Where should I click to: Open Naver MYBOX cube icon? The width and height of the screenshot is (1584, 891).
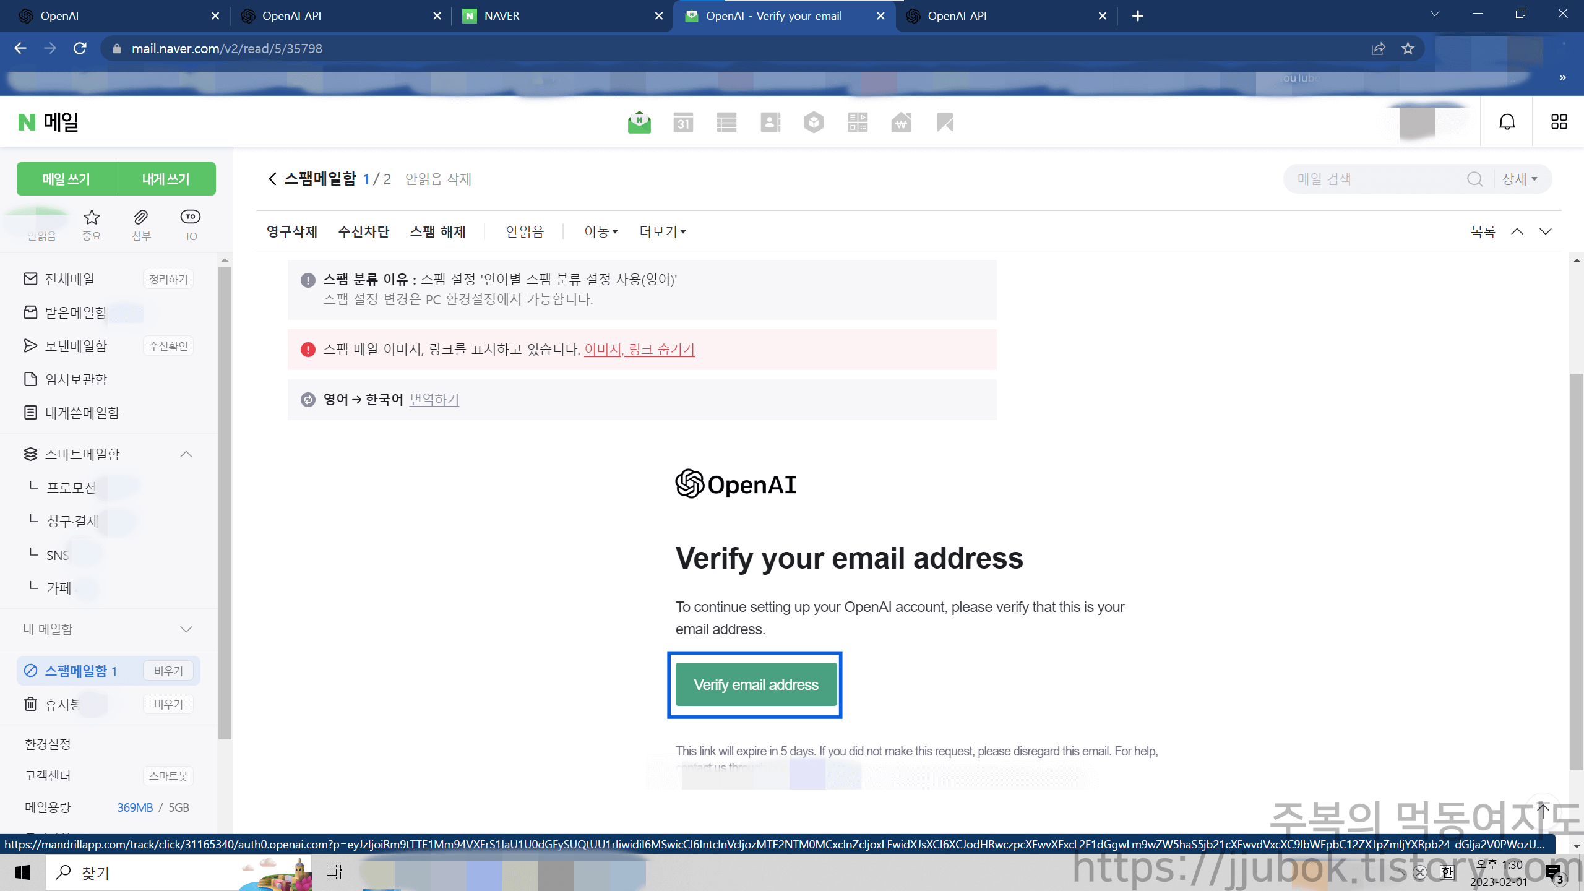click(814, 122)
